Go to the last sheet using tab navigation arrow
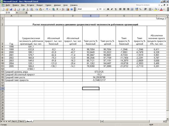This screenshot has height=126, width=169. coord(9,121)
